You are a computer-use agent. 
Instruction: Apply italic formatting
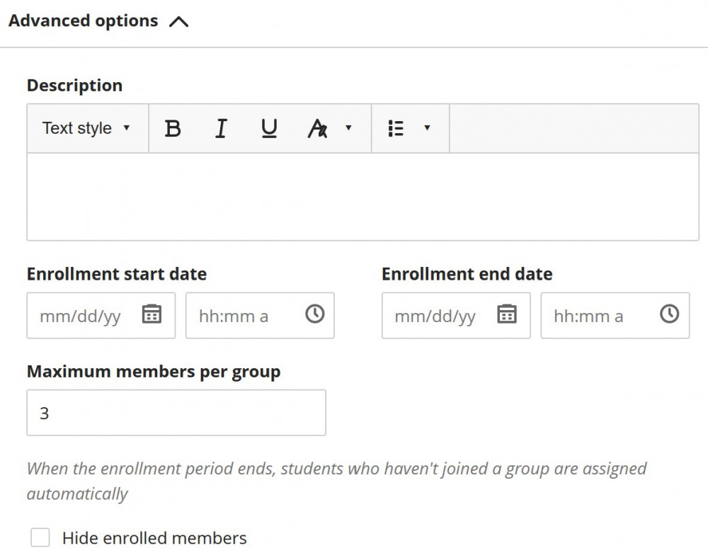click(221, 128)
